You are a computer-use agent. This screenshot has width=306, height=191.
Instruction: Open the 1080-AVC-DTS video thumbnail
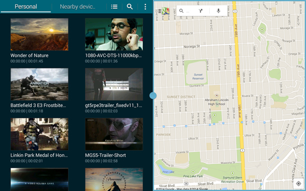(114, 34)
